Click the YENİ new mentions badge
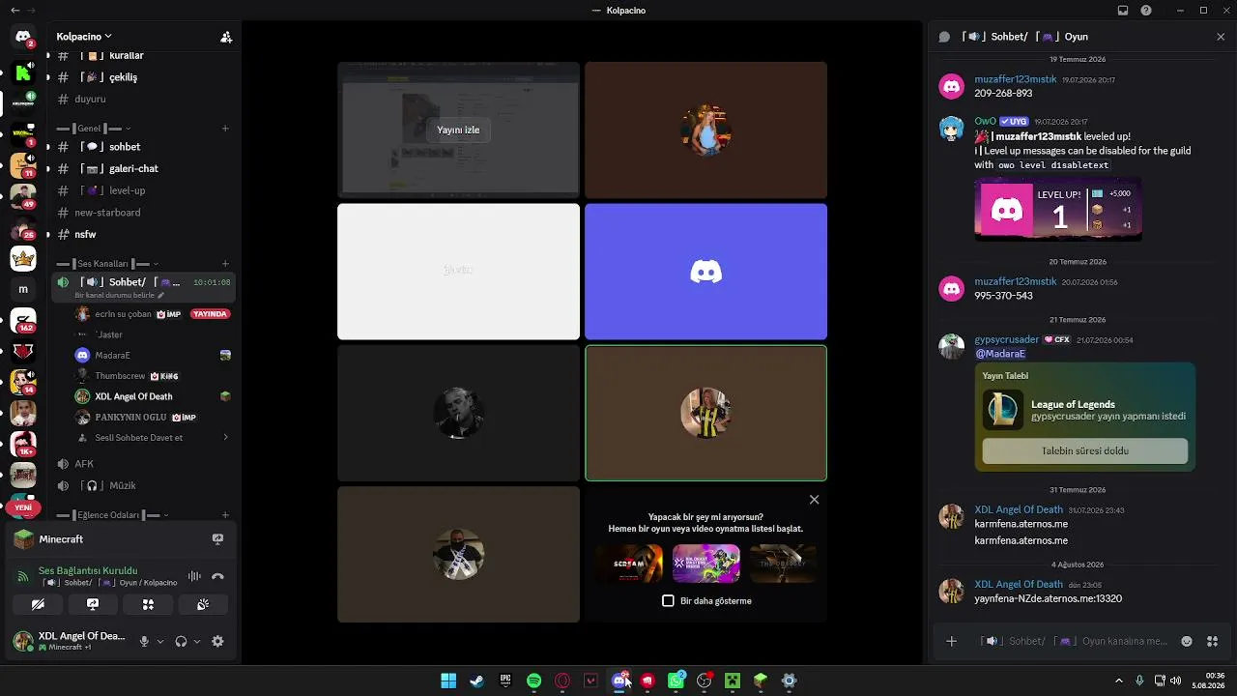 [23, 507]
